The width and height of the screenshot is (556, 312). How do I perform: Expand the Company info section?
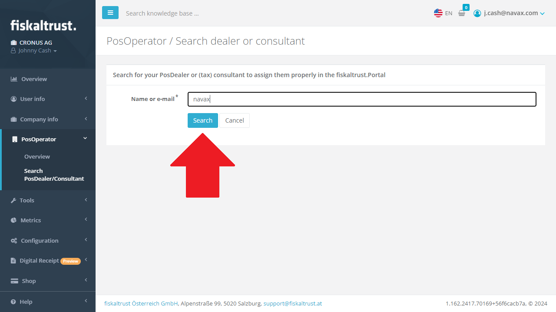tap(48, 119)
